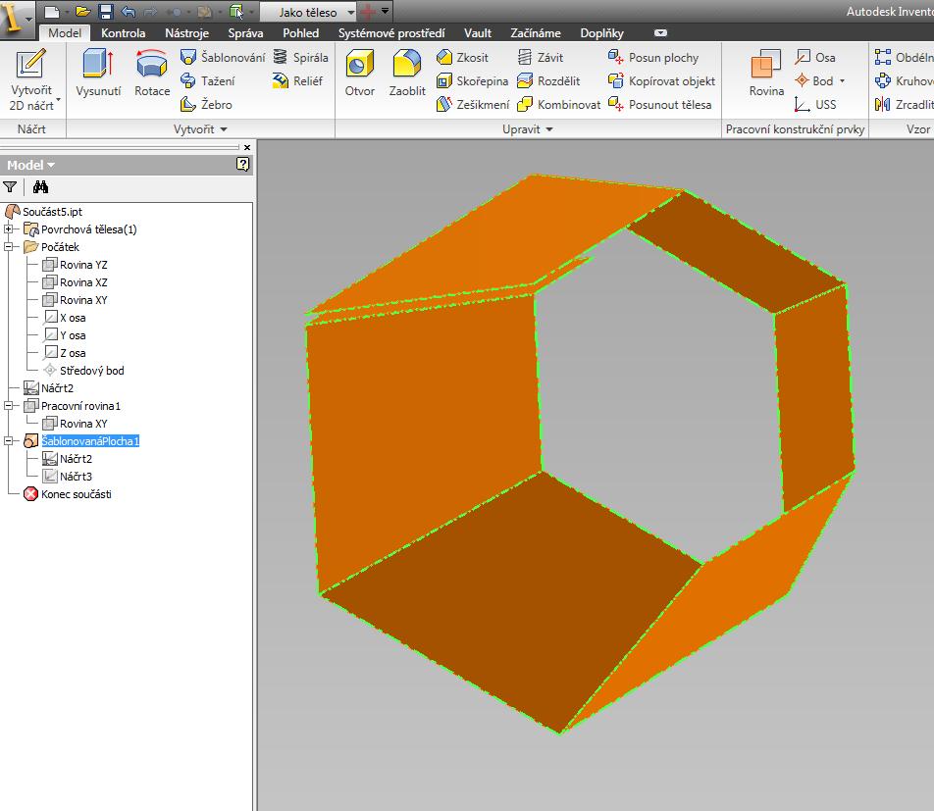The image size is (934, 811).
Task: Expand the Vytvořit panel dropdown arrow
Action: pos(224,129)
